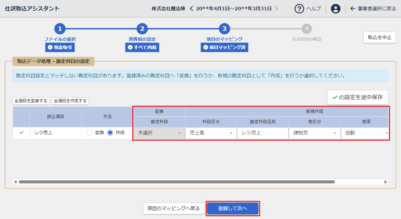Click 事業者選択に戻る link
The width and height of the screenshot is (401, 219).
coord(373,9)
